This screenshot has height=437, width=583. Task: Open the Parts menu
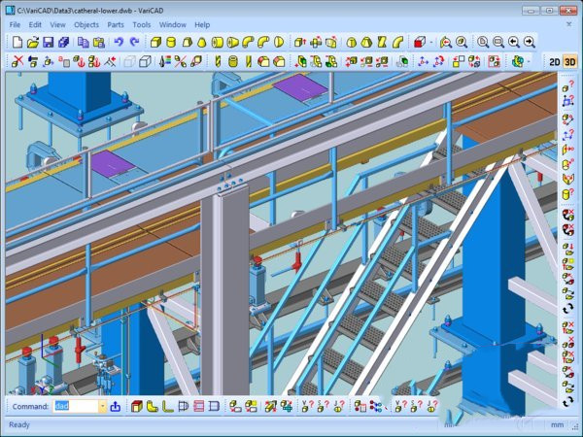point(116,24)
